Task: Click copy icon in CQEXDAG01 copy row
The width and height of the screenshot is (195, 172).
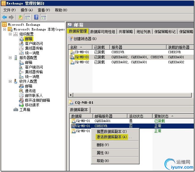Action: point(73,121)
